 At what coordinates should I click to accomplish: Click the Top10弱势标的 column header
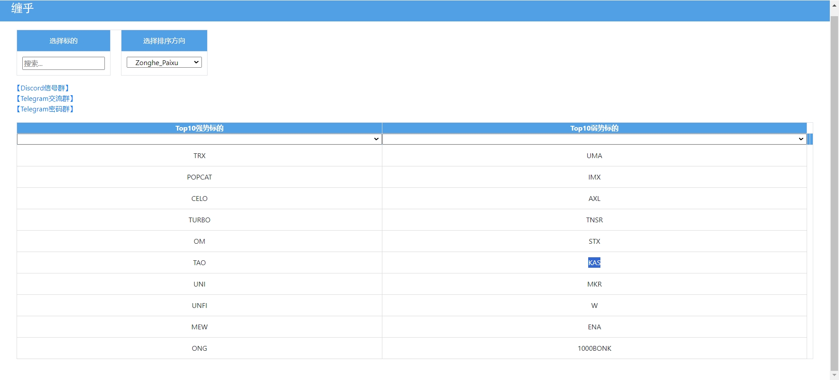point(594,128)
